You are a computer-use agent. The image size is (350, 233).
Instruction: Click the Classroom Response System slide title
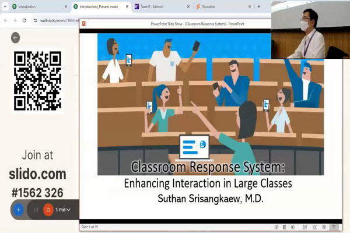208,167
